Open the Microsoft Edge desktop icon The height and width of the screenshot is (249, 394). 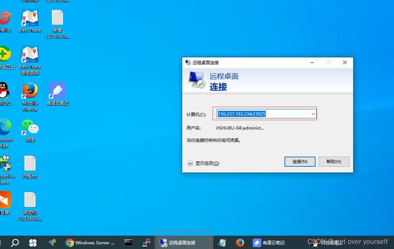5,133
